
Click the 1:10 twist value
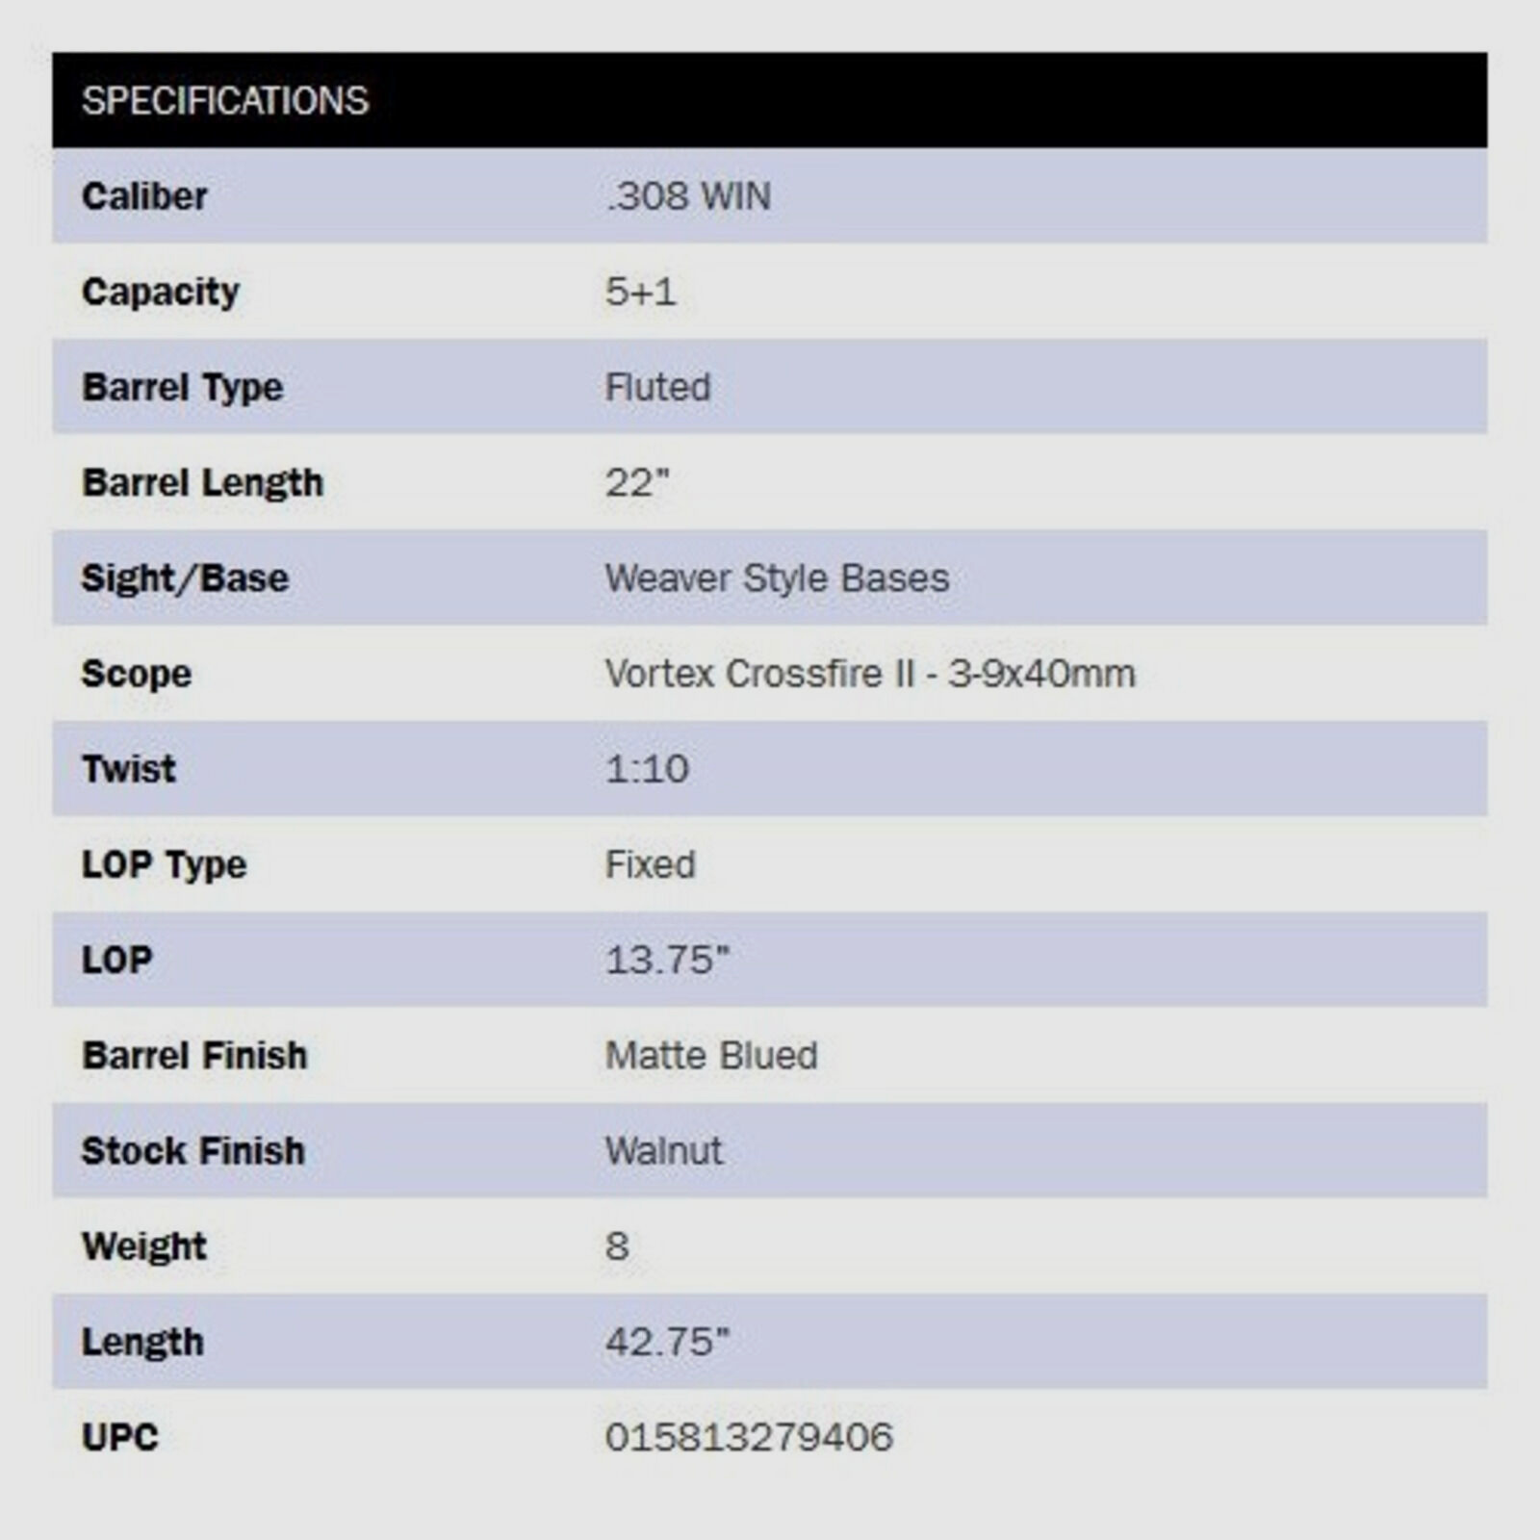tap(647, 768)
